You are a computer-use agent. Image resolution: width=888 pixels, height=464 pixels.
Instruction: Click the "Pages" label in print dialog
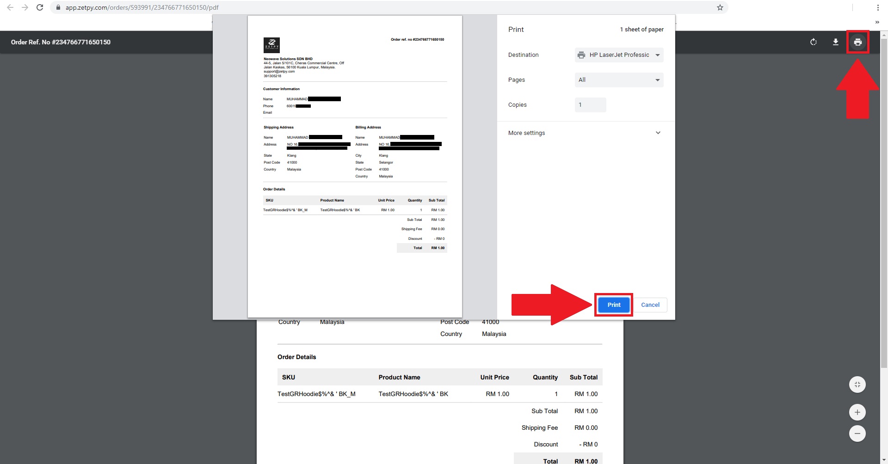point(517,80)
